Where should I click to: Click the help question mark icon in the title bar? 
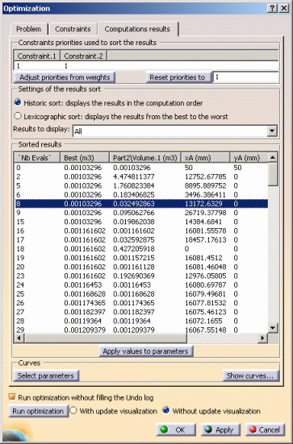point(272,8)
